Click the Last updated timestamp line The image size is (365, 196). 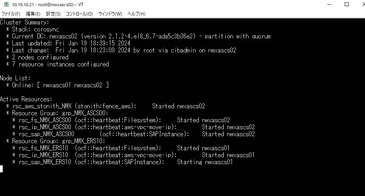click(x=68, y=43)
